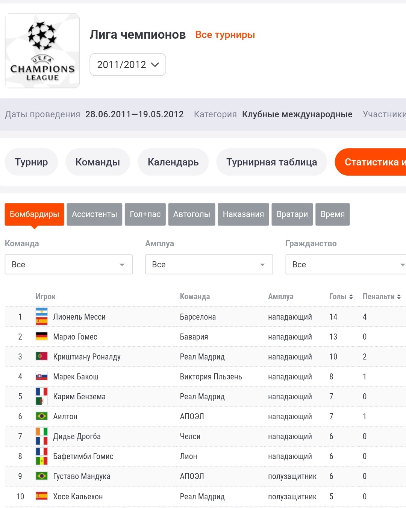Click Карим Бензема Algeria flag icon
The image size is (406, 508).
(x=42, y=401)
